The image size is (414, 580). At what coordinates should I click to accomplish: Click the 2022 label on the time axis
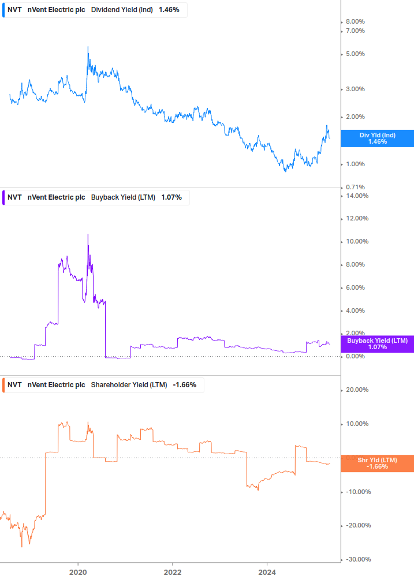173,572
